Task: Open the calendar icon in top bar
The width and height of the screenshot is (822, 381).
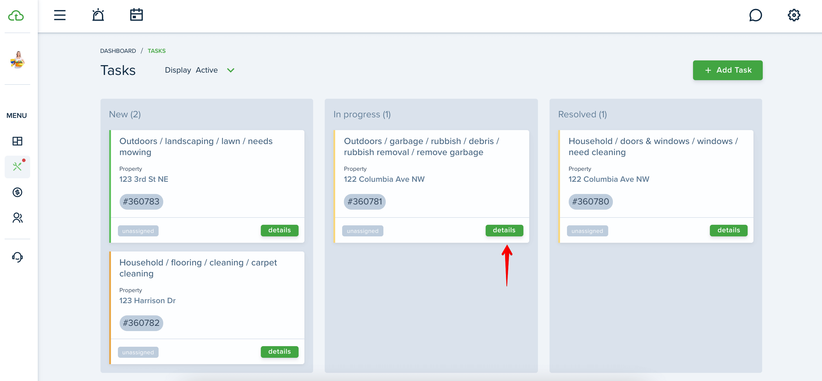Action: click(136, 15)
